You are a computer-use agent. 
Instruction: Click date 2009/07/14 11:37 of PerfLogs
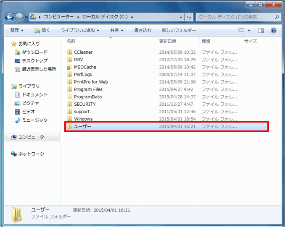click(177, 75)
